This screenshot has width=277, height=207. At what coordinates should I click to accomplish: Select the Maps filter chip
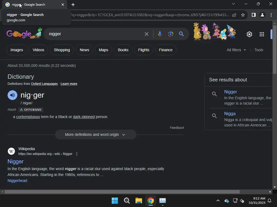tap(104, 50)
